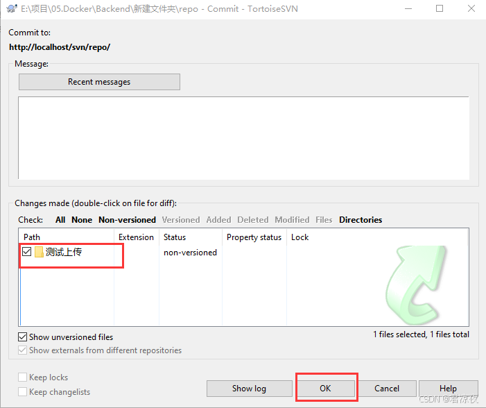Click inside the commit message text box
486x408 pixels.
tap(243, 139)
